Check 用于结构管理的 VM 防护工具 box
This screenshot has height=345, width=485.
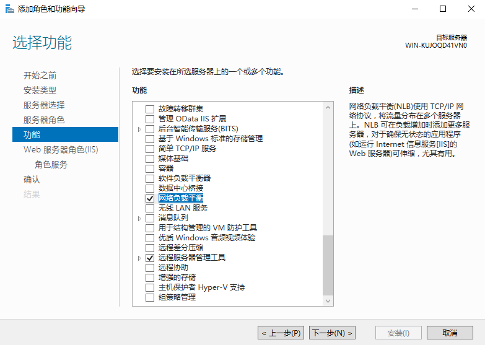click(x=150, y=228)
